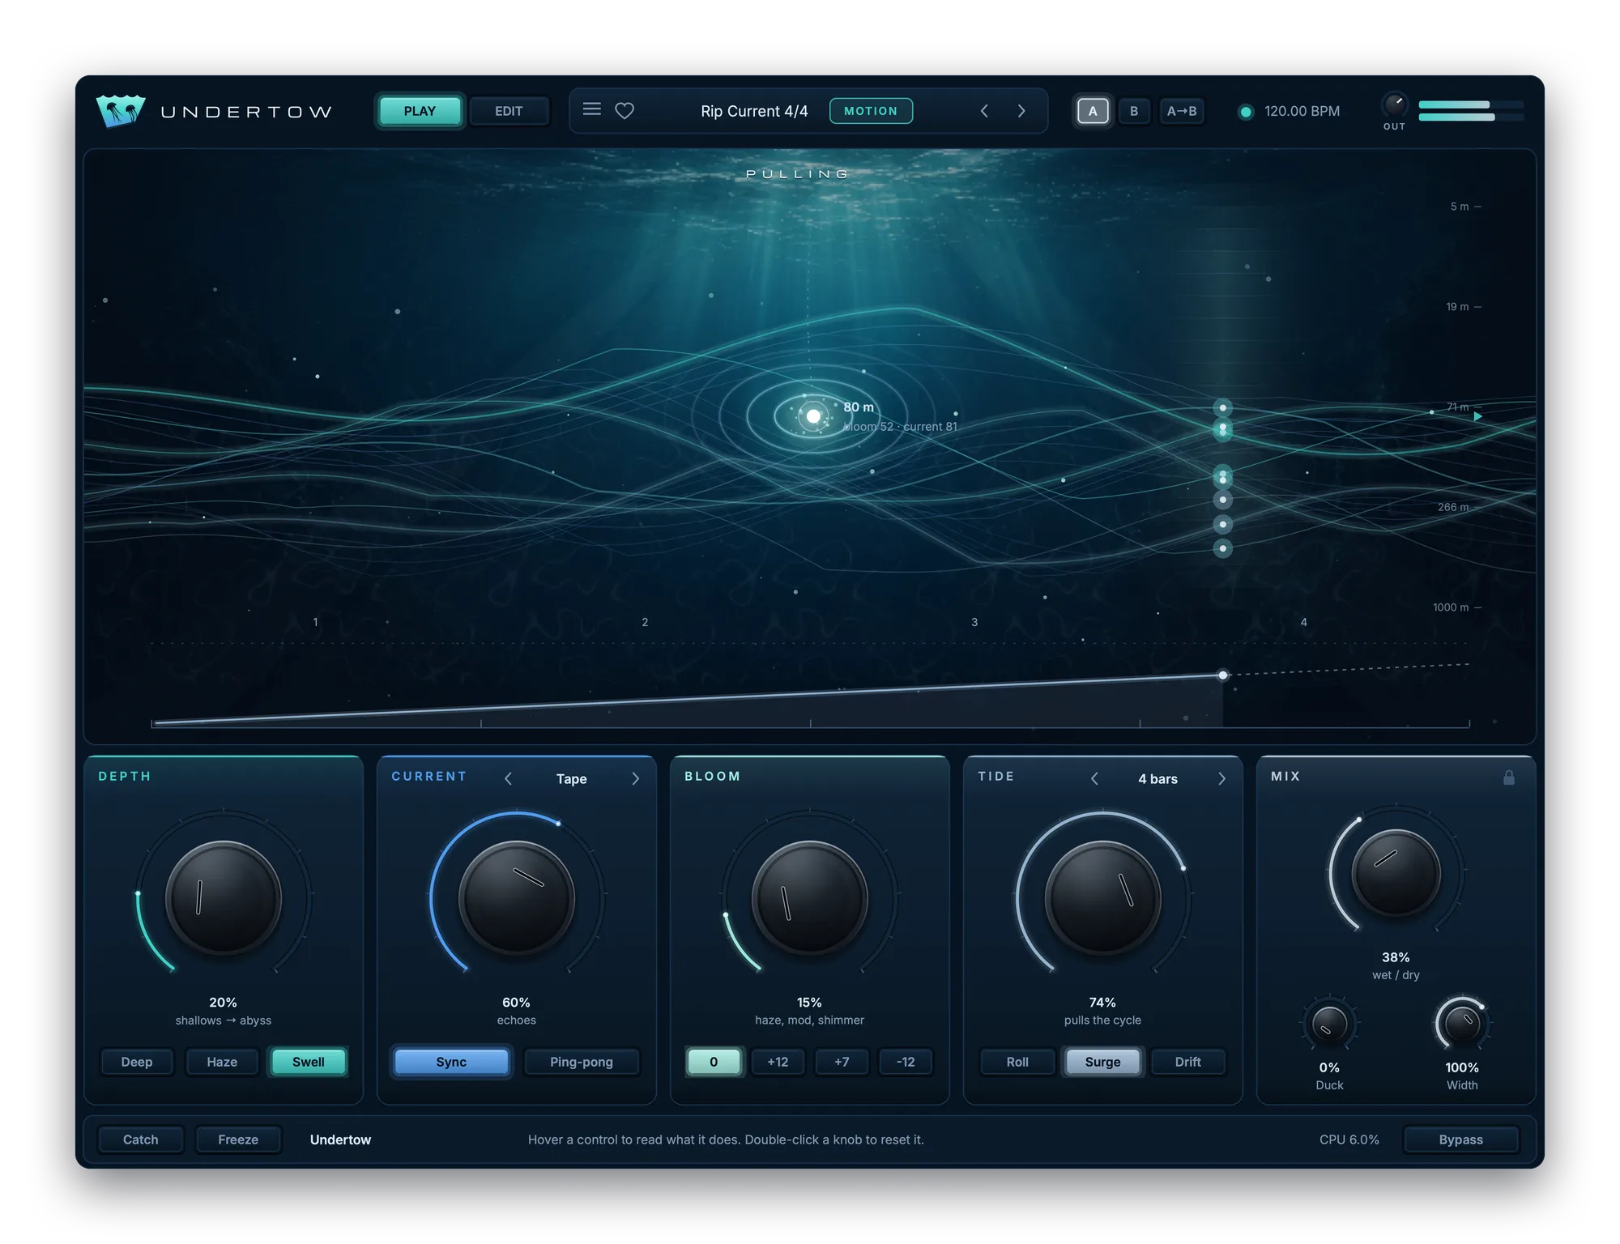Toggle Swell mode in Depth panel
Viewport: 1620px width, 1244px height.
point(308,1062)
